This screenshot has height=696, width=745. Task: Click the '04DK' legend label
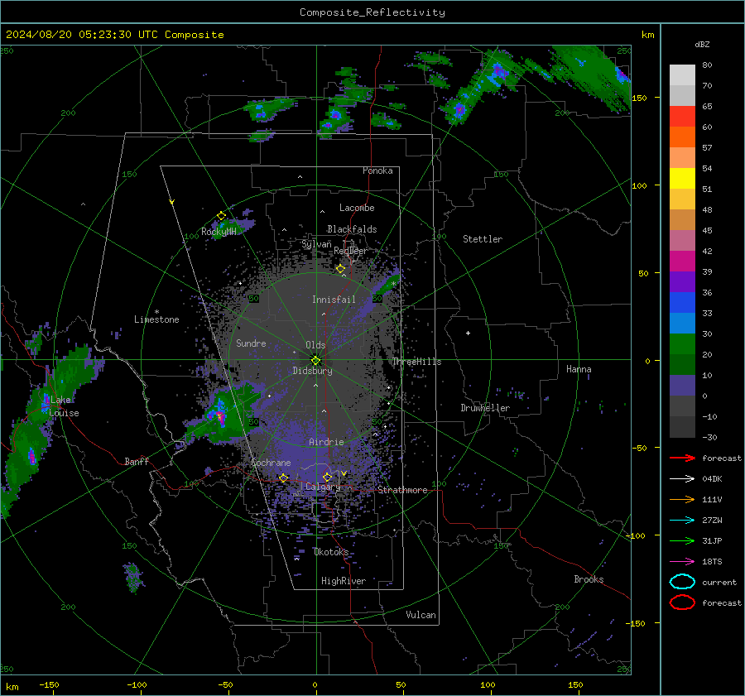pos(712,479)
